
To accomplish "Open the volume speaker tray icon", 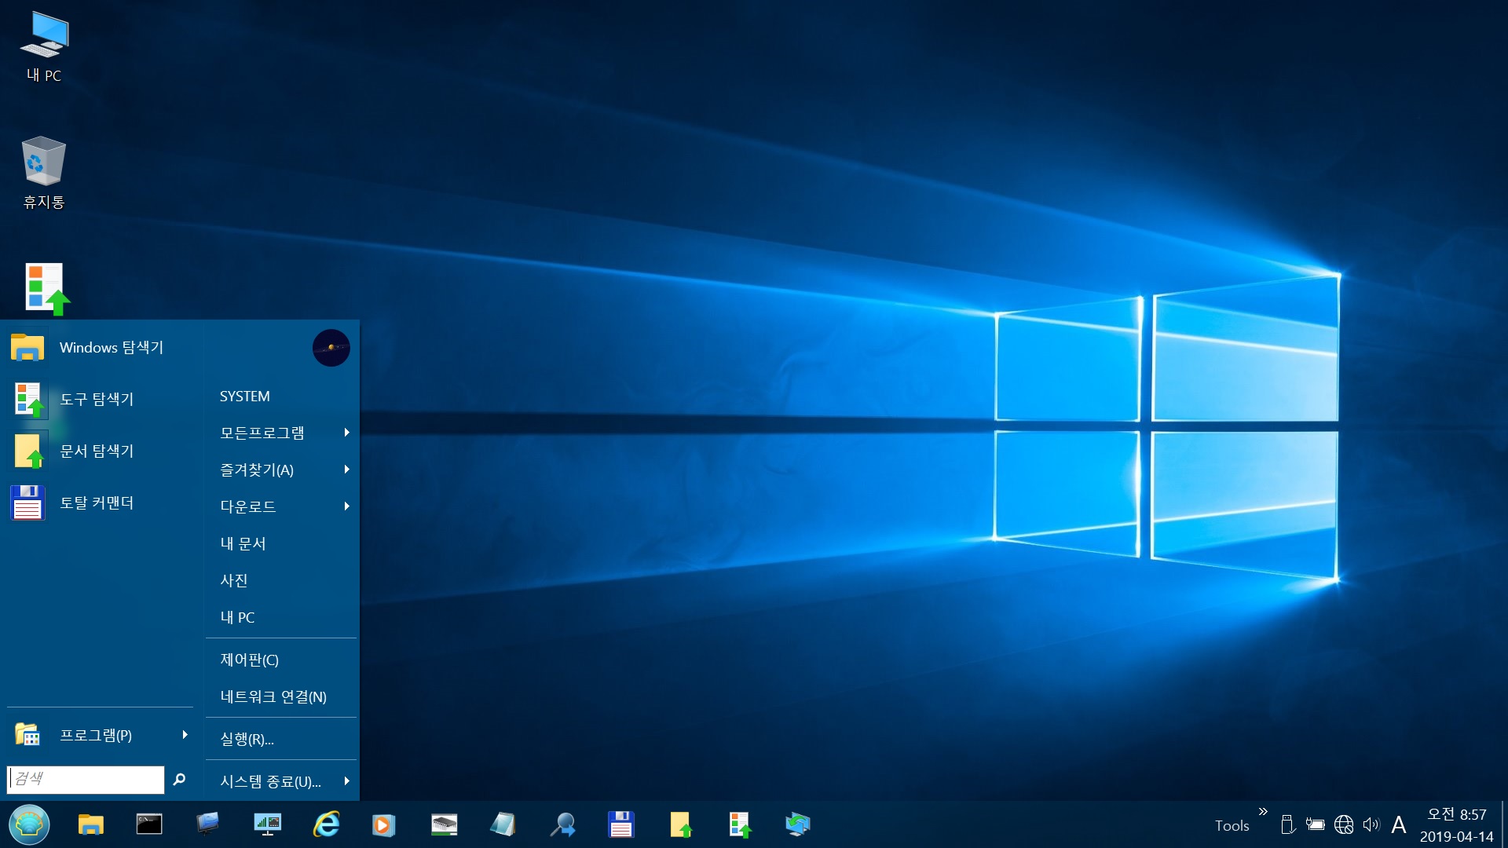I will 1371,824.
